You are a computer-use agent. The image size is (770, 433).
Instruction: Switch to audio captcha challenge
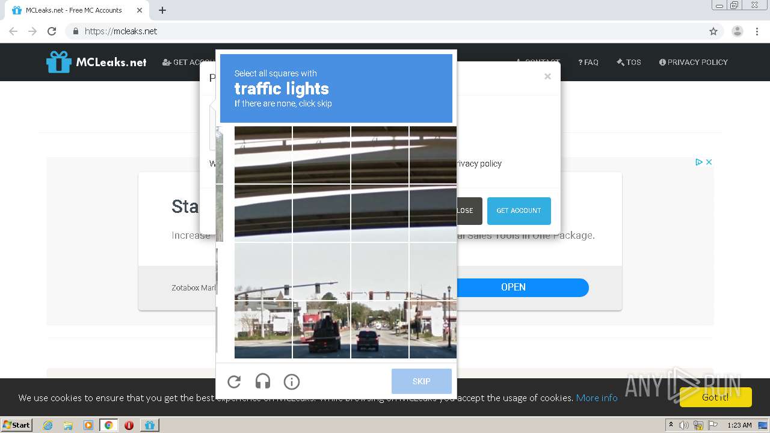pos(263,382)
